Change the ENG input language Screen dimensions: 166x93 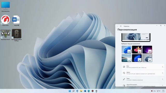click(155, 91)
